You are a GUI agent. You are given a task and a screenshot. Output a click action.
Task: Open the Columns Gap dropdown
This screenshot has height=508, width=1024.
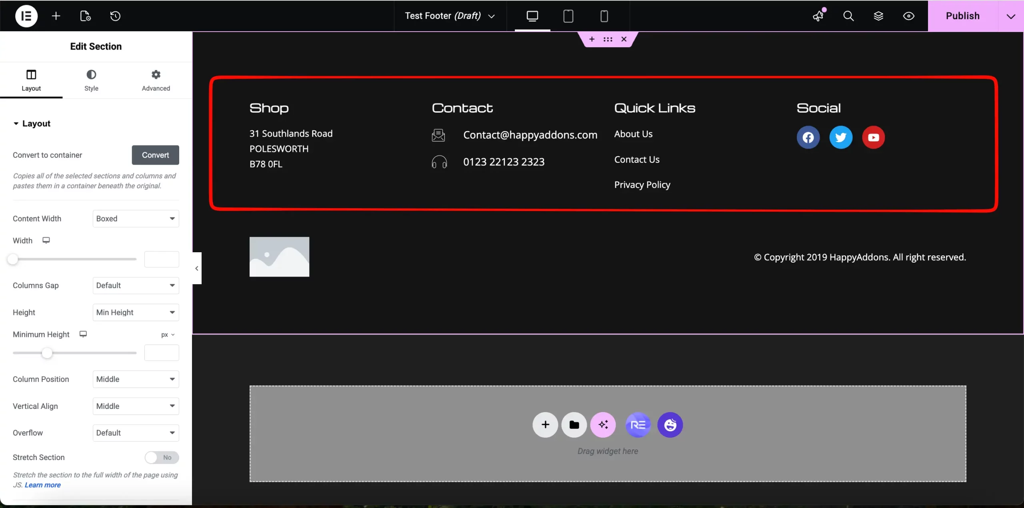pyautogui.click(x=135, y=285)
